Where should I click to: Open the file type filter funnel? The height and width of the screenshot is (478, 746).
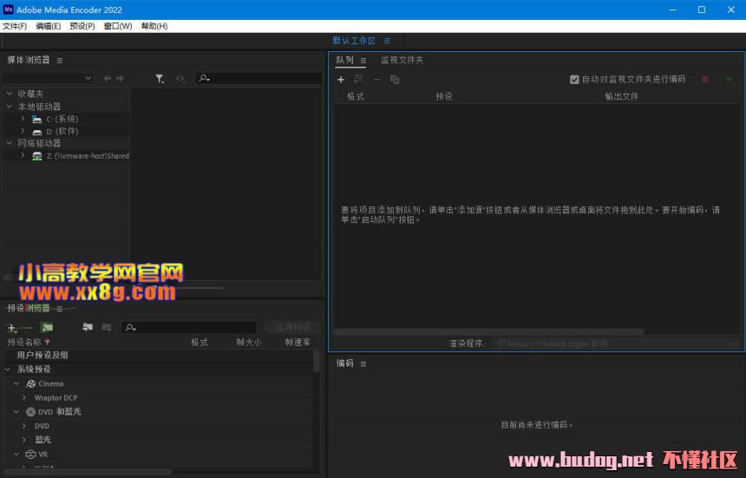(160, 78)
